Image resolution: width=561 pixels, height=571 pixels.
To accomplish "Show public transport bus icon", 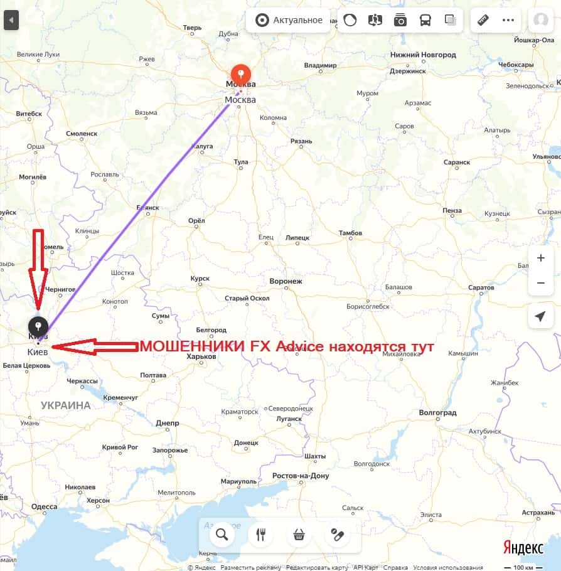I will [425, 20].
